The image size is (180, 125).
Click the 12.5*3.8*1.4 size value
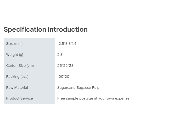point(67,44)
